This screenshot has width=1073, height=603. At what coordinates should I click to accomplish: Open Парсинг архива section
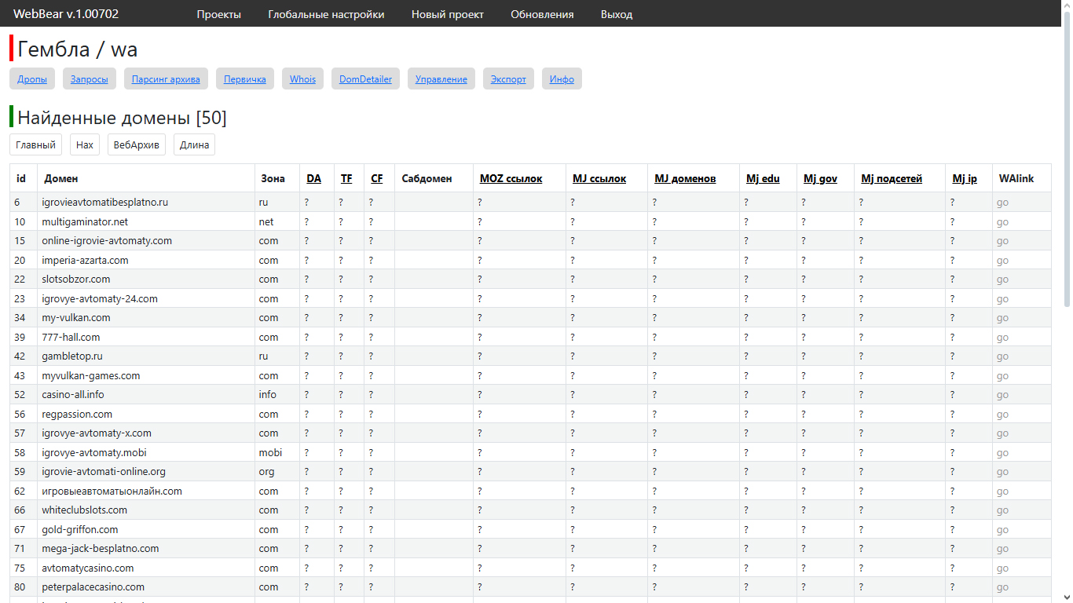coord(166,79)
